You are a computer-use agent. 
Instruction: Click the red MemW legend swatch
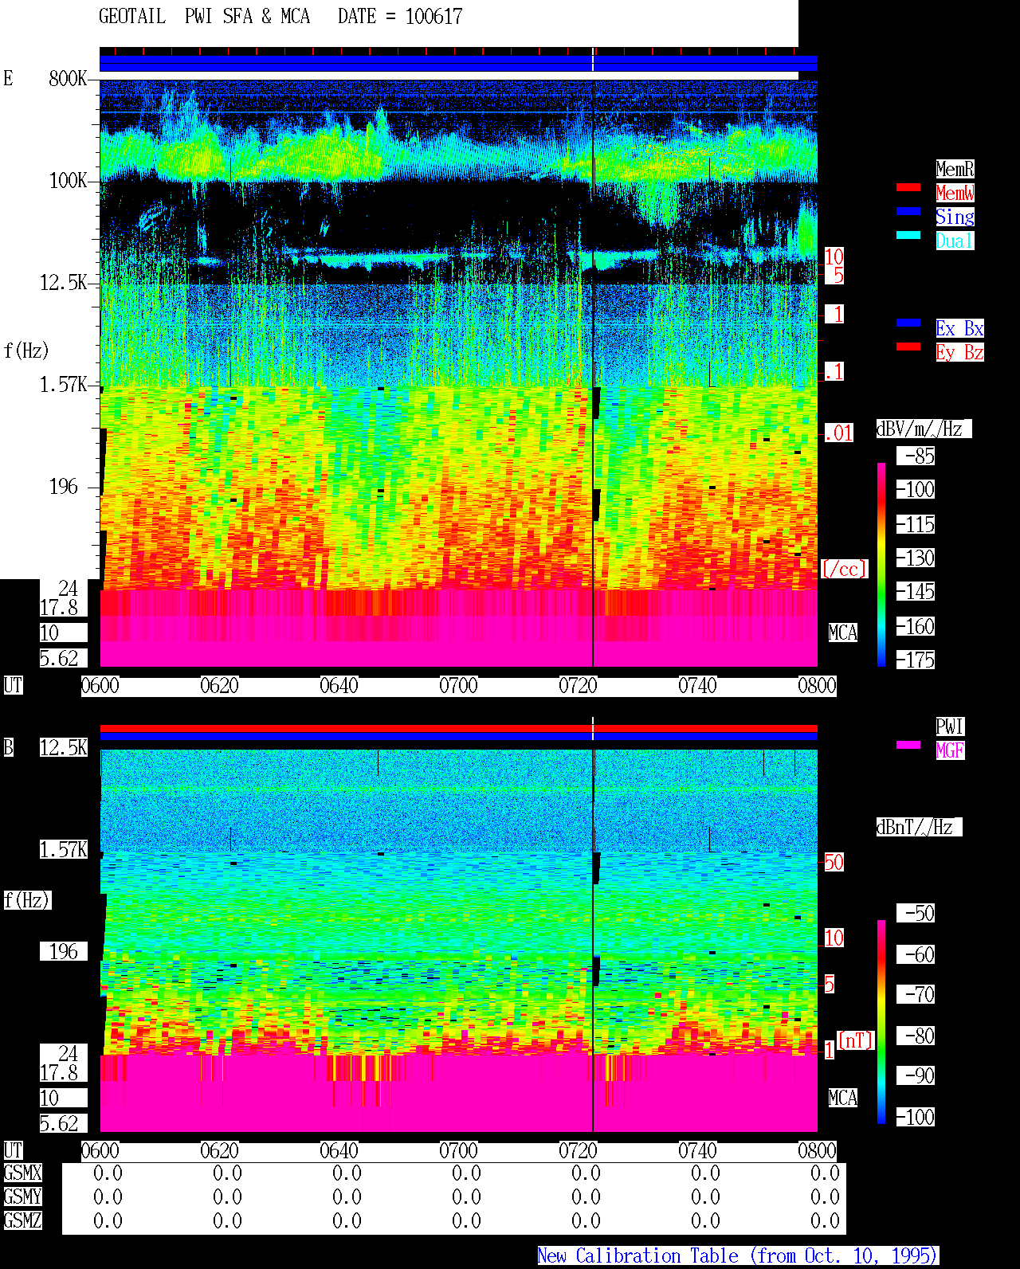(x=908, y=187)
